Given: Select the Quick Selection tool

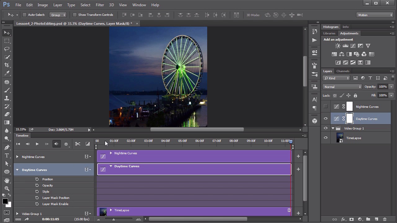Looking at the screenshot, I should coord(7,57).
